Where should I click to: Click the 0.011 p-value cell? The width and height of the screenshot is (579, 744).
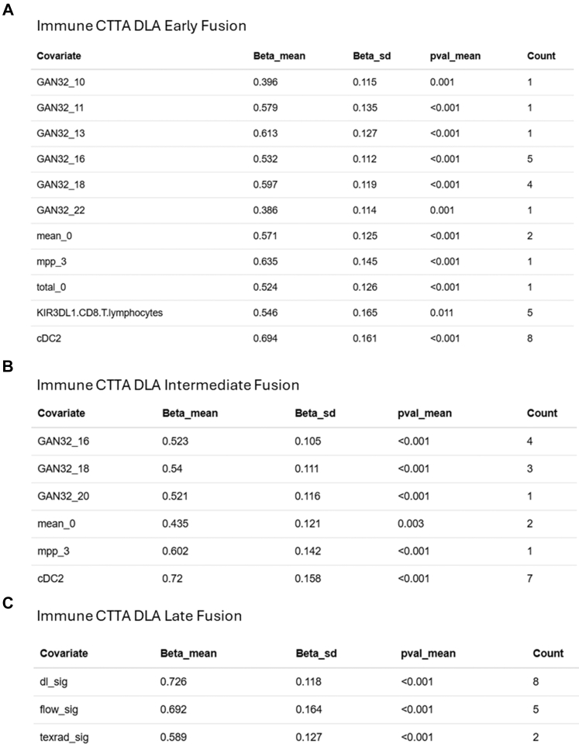[442, 313]
